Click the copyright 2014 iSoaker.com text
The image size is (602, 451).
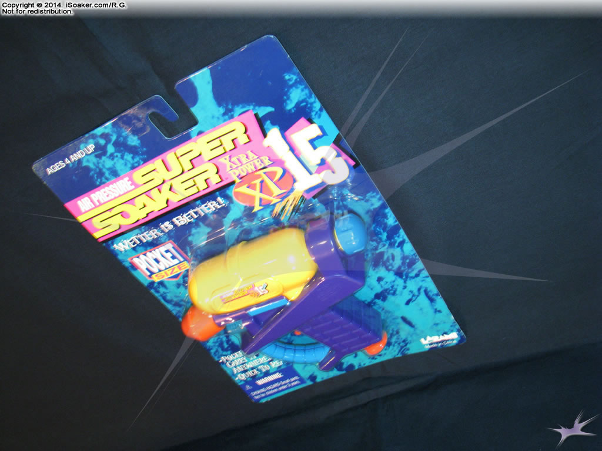click(x=64, y=5)
